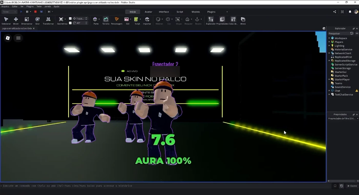Open the user profile avatar

pos(356,12)
